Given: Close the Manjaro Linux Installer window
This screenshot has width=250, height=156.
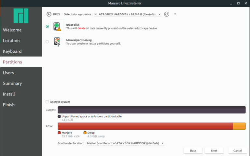Looking at the screenshot, I should pos(246,3).
